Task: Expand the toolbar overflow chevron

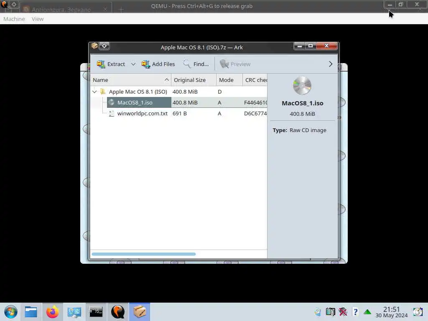Action: 331,64
